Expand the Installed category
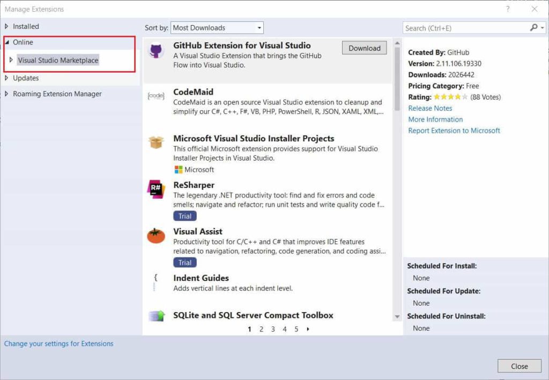Image resolution: width=549 pixels, height=380 pixels. coord(6,26)
